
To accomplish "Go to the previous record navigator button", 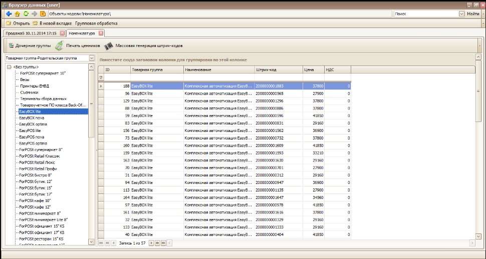I will (114, 243).
